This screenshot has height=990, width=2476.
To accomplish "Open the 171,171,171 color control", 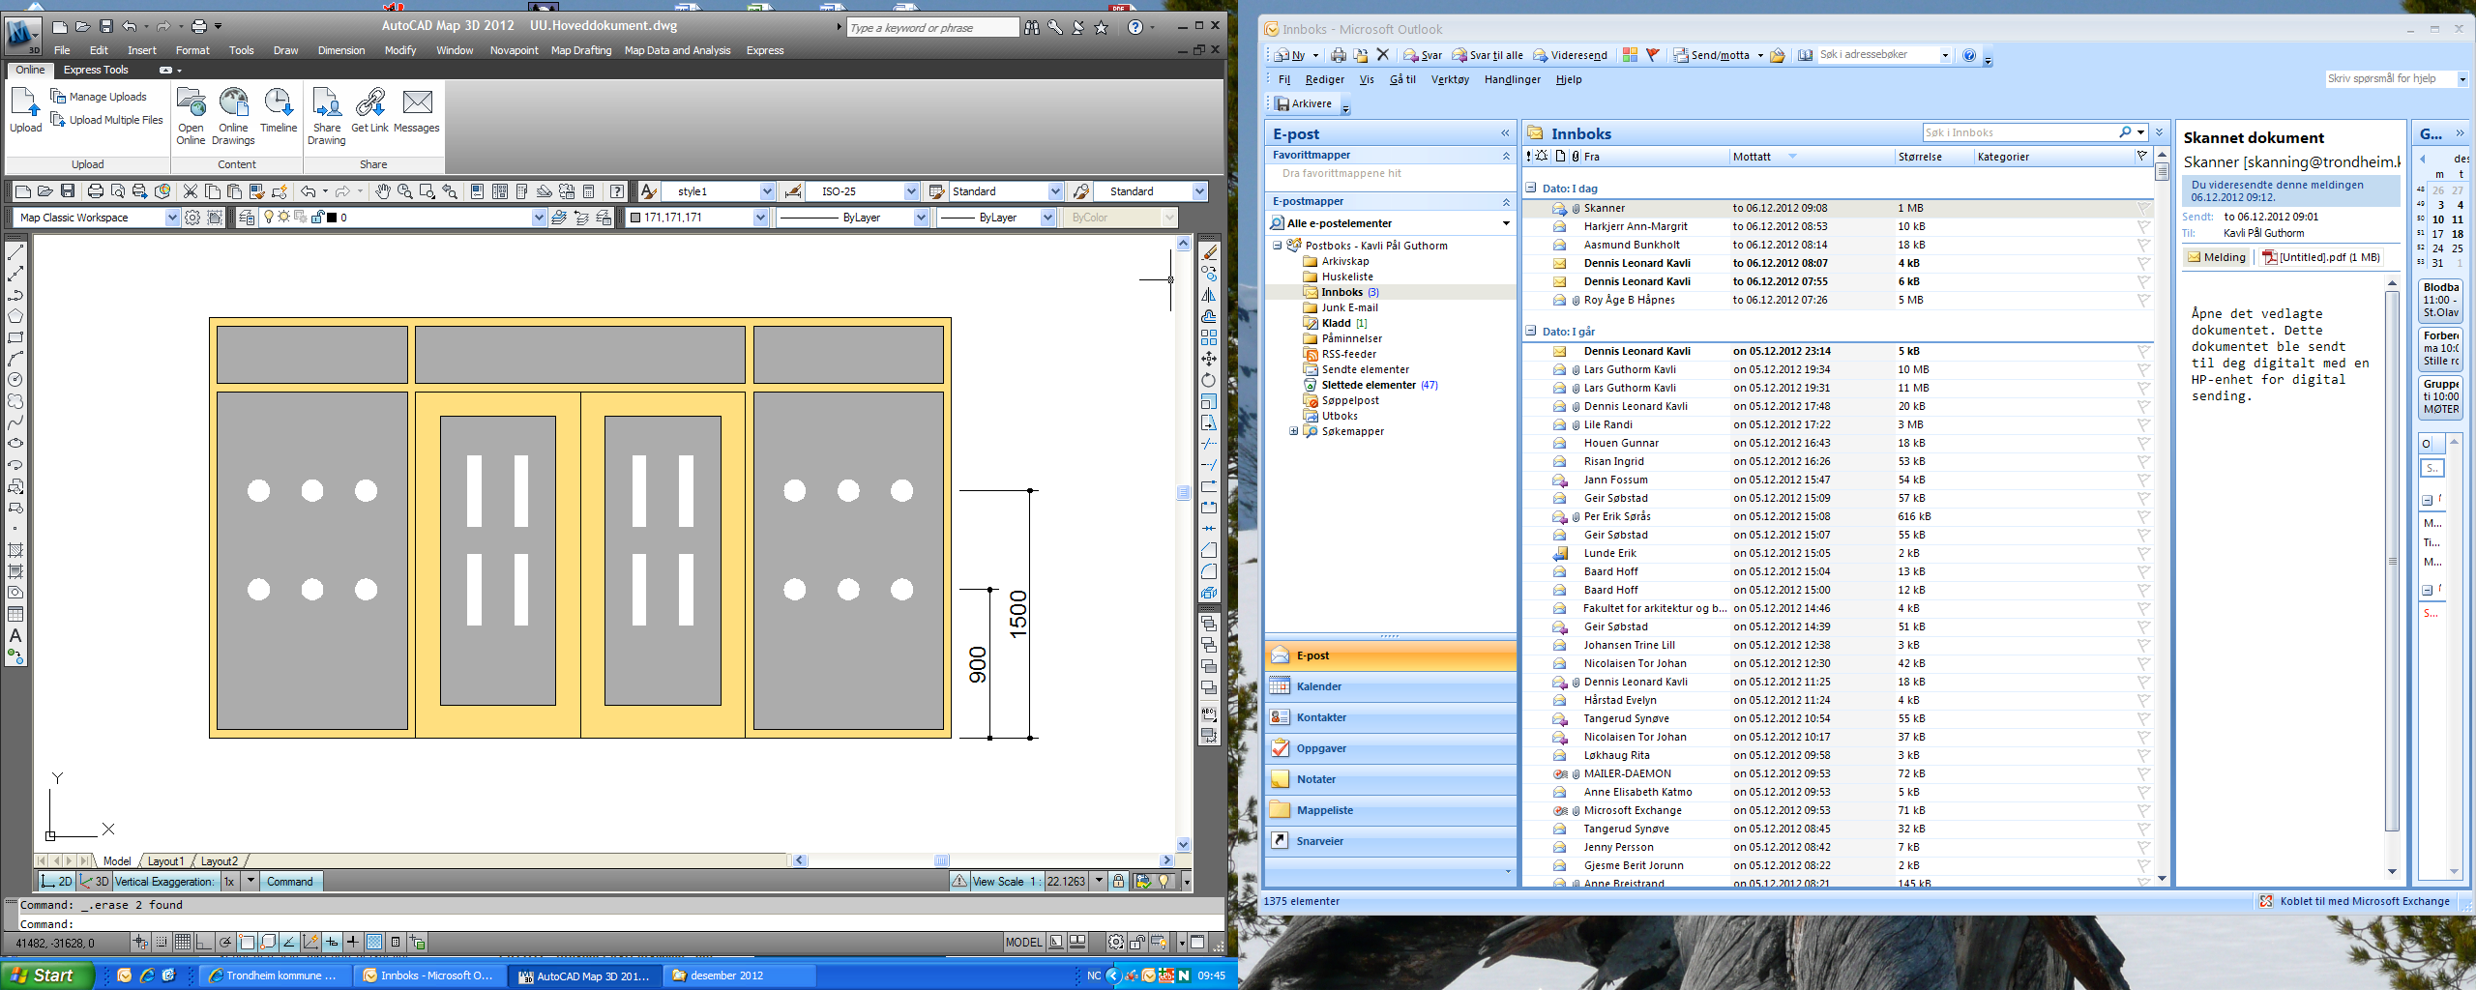I will coord(697,218).
